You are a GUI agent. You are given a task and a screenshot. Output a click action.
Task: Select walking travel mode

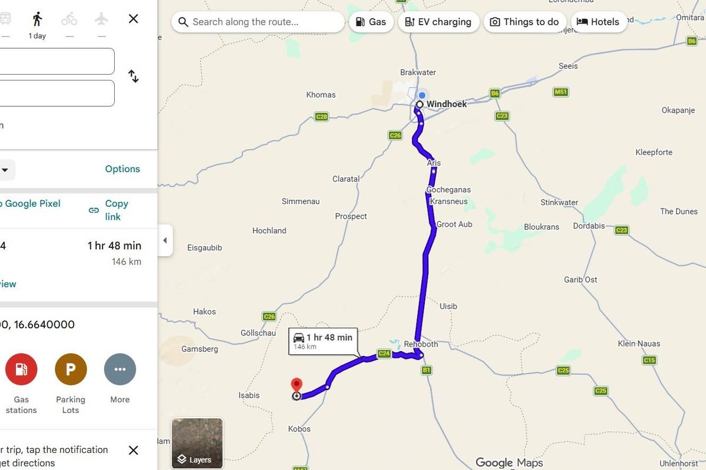click(x=37, y=19)
